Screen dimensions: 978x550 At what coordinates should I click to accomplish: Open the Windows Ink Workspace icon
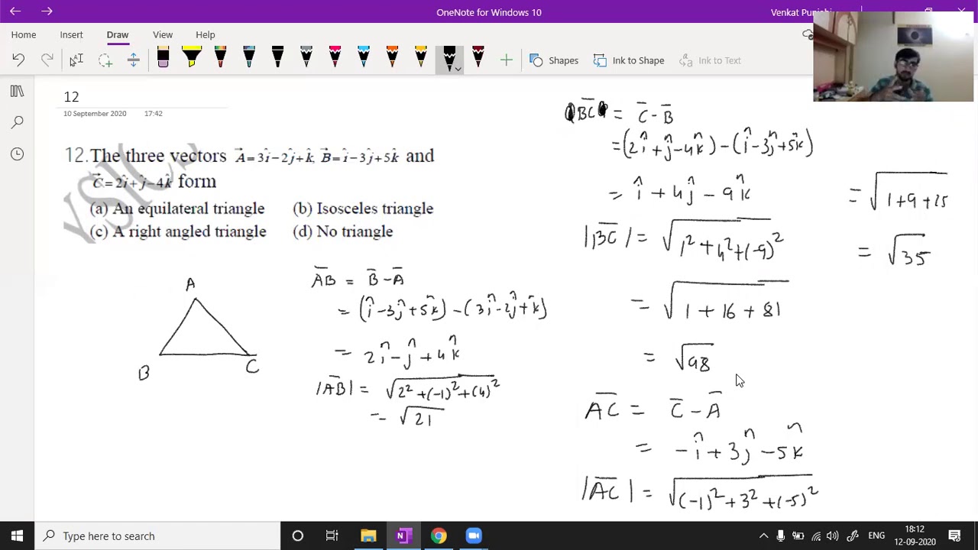pos(853,535)
